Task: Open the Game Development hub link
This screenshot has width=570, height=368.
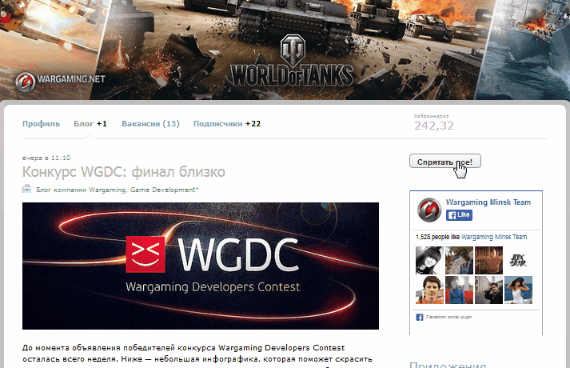Action: pos(163,190)
